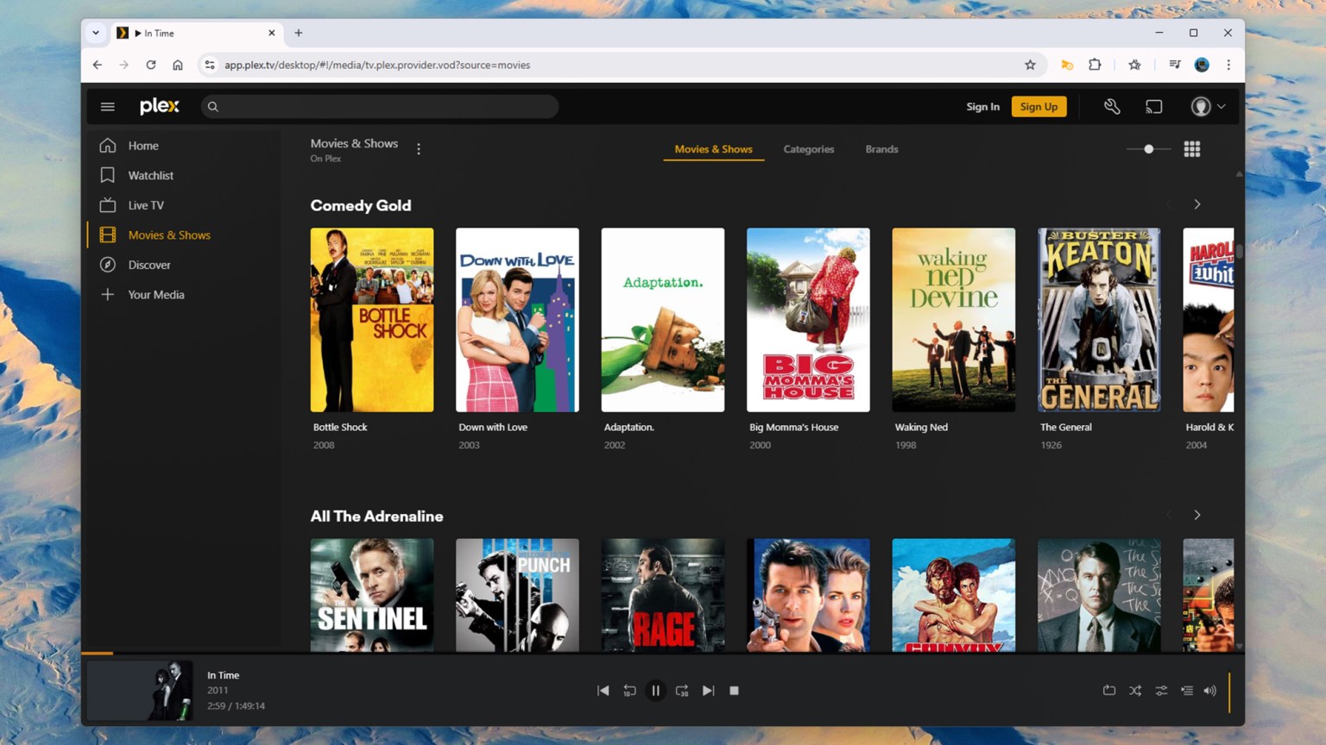Open Plex search by clicking magnifier icon
Viewport: 1326px width, 745px height.
coord(212,106)
